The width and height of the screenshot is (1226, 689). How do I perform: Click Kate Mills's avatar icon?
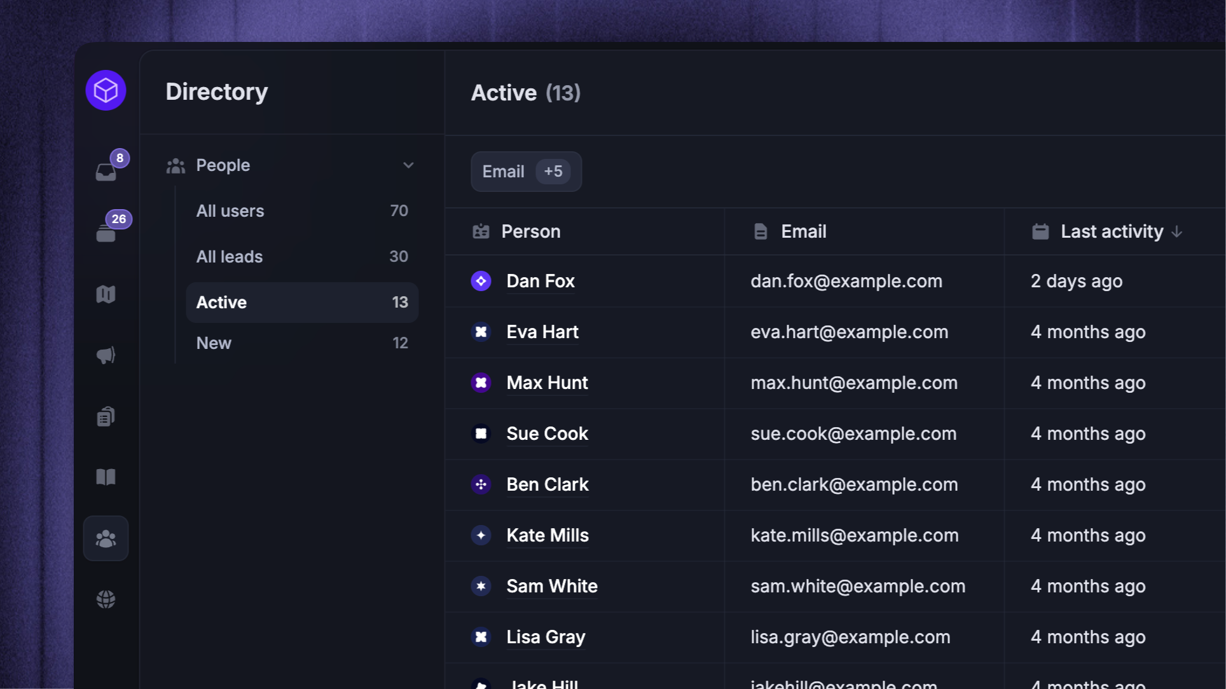481,535
